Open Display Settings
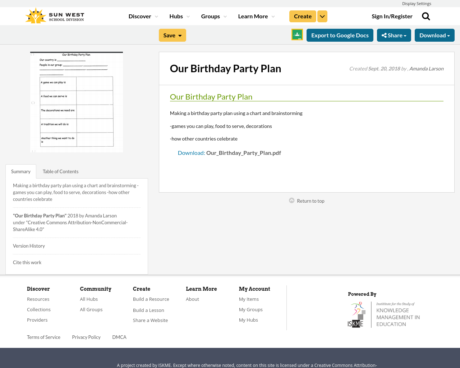This screenshot has height=368, width=460. click(417, 3)
